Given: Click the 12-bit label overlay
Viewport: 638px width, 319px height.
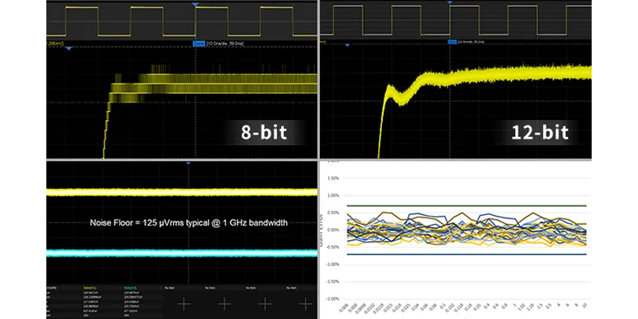Looking at the screenshot, I should tap(540, 133).
